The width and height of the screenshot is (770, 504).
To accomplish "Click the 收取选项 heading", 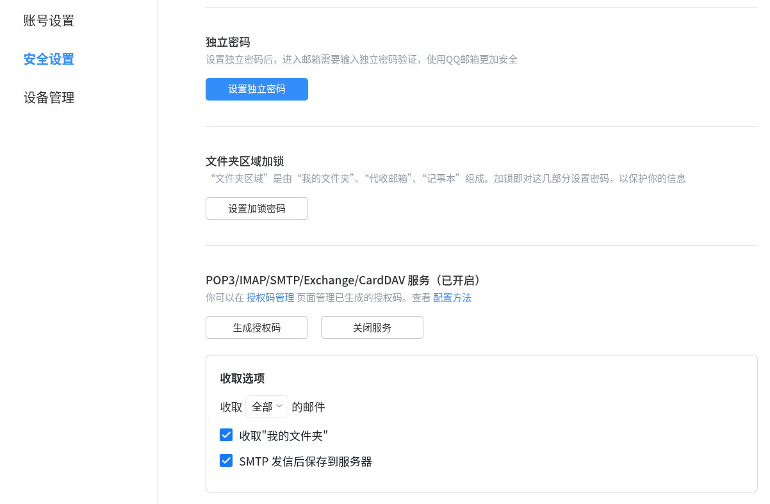I will pos(242,378).
